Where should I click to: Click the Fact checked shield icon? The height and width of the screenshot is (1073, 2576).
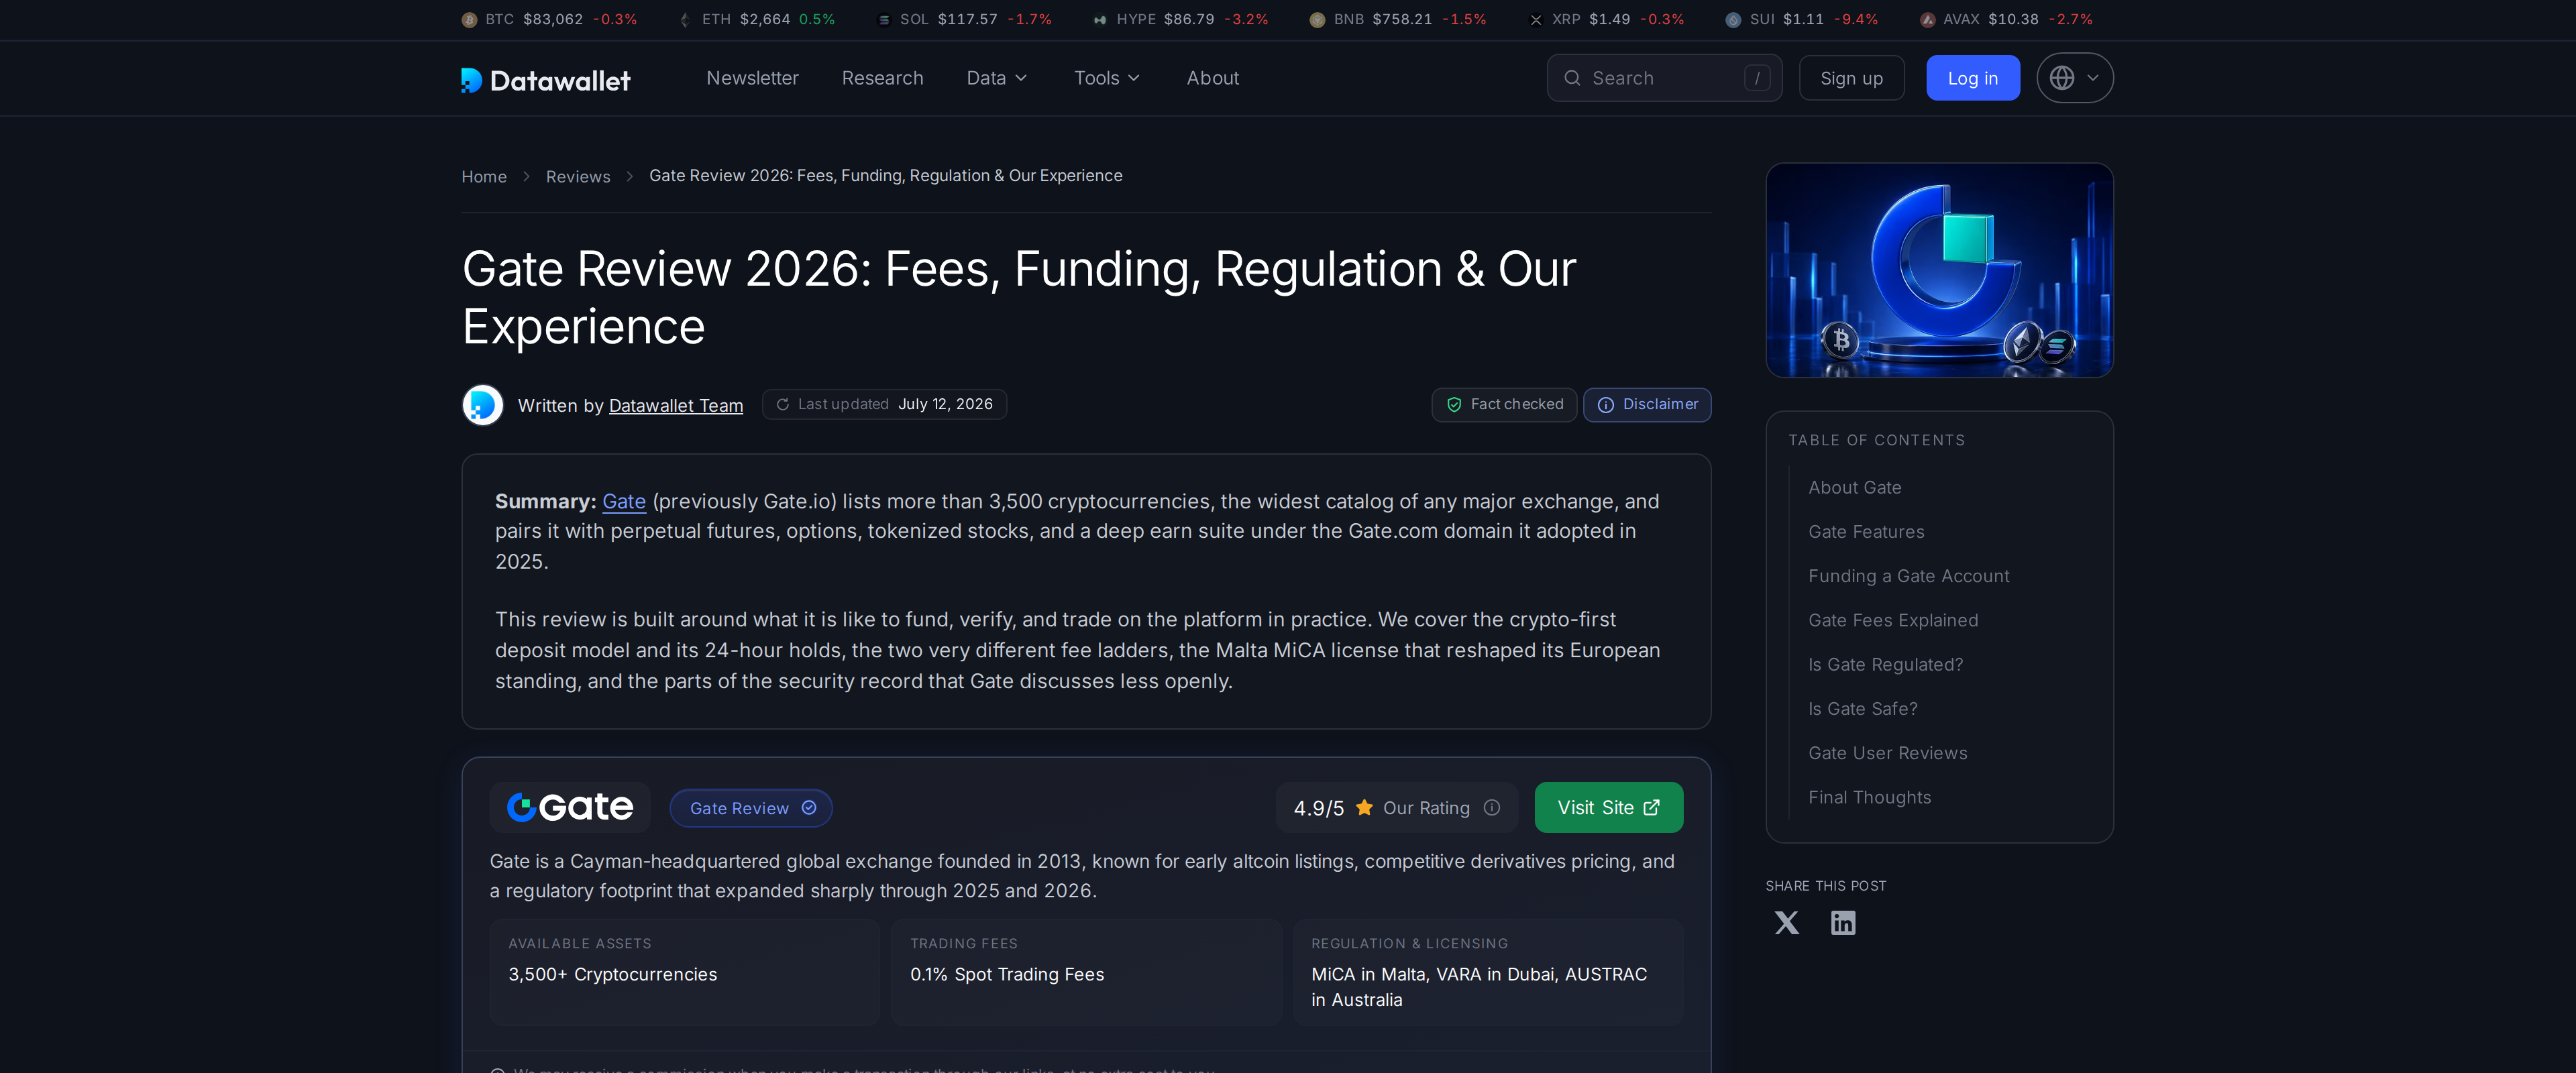(1454, 405)
